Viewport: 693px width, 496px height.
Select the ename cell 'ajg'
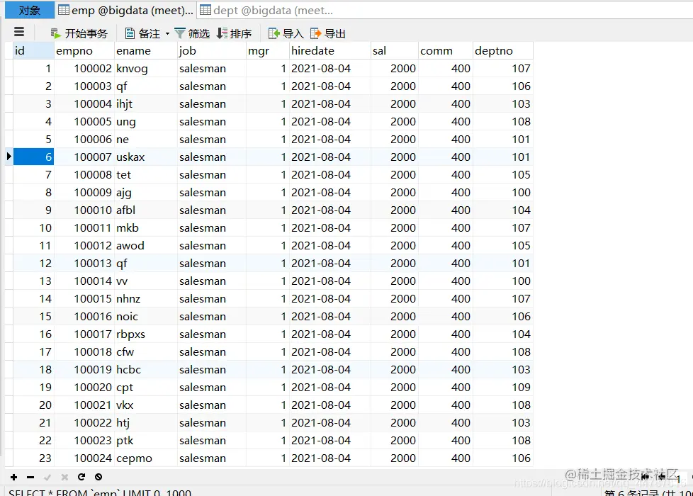145,192
